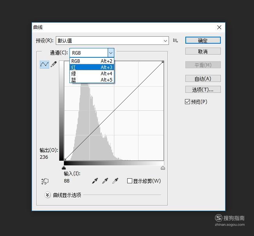Confirm with the 确定 button

tap(203, 40)
